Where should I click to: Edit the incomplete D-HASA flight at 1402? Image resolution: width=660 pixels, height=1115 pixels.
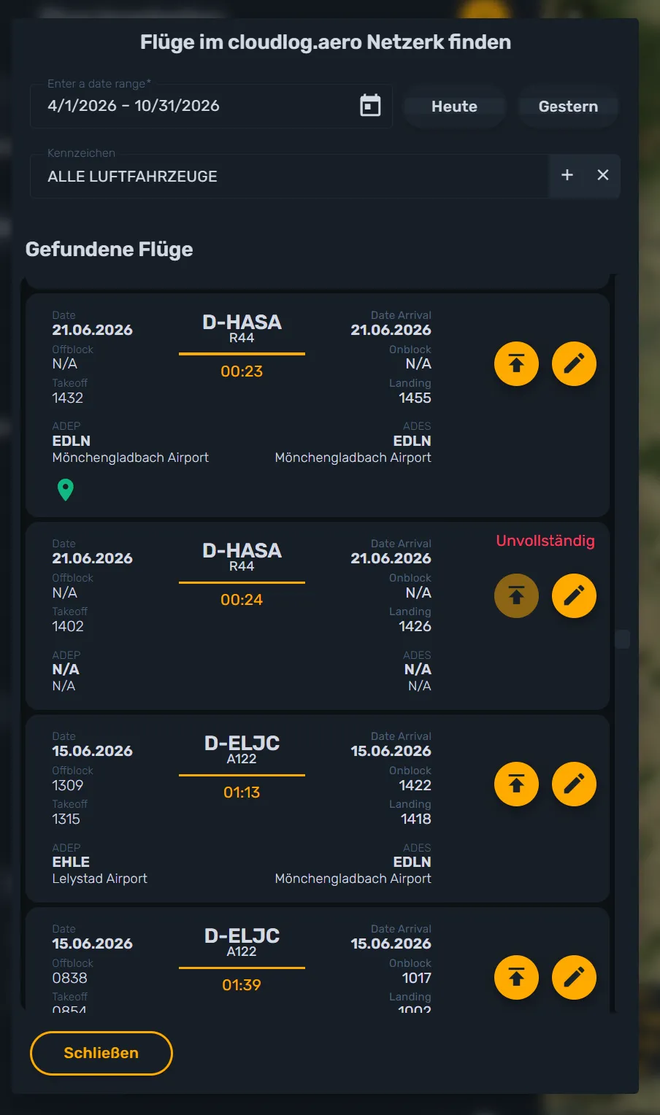click(x=574, y=595)
